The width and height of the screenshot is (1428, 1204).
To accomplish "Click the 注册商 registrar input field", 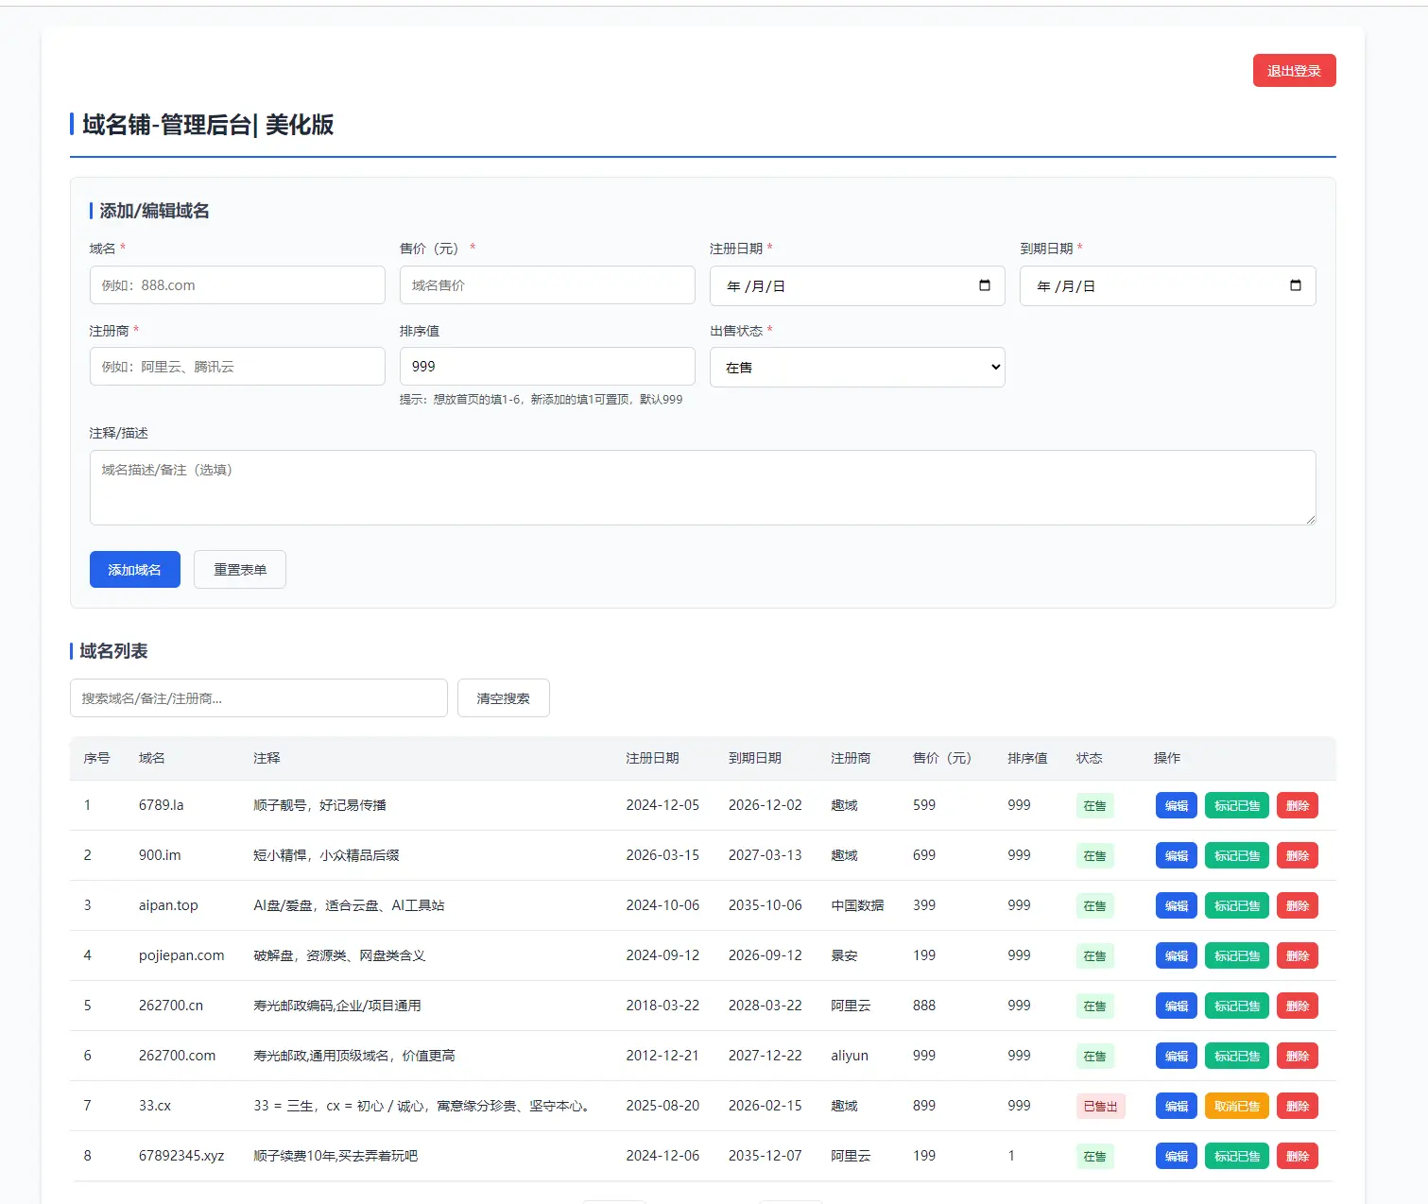I will (237, 367).
